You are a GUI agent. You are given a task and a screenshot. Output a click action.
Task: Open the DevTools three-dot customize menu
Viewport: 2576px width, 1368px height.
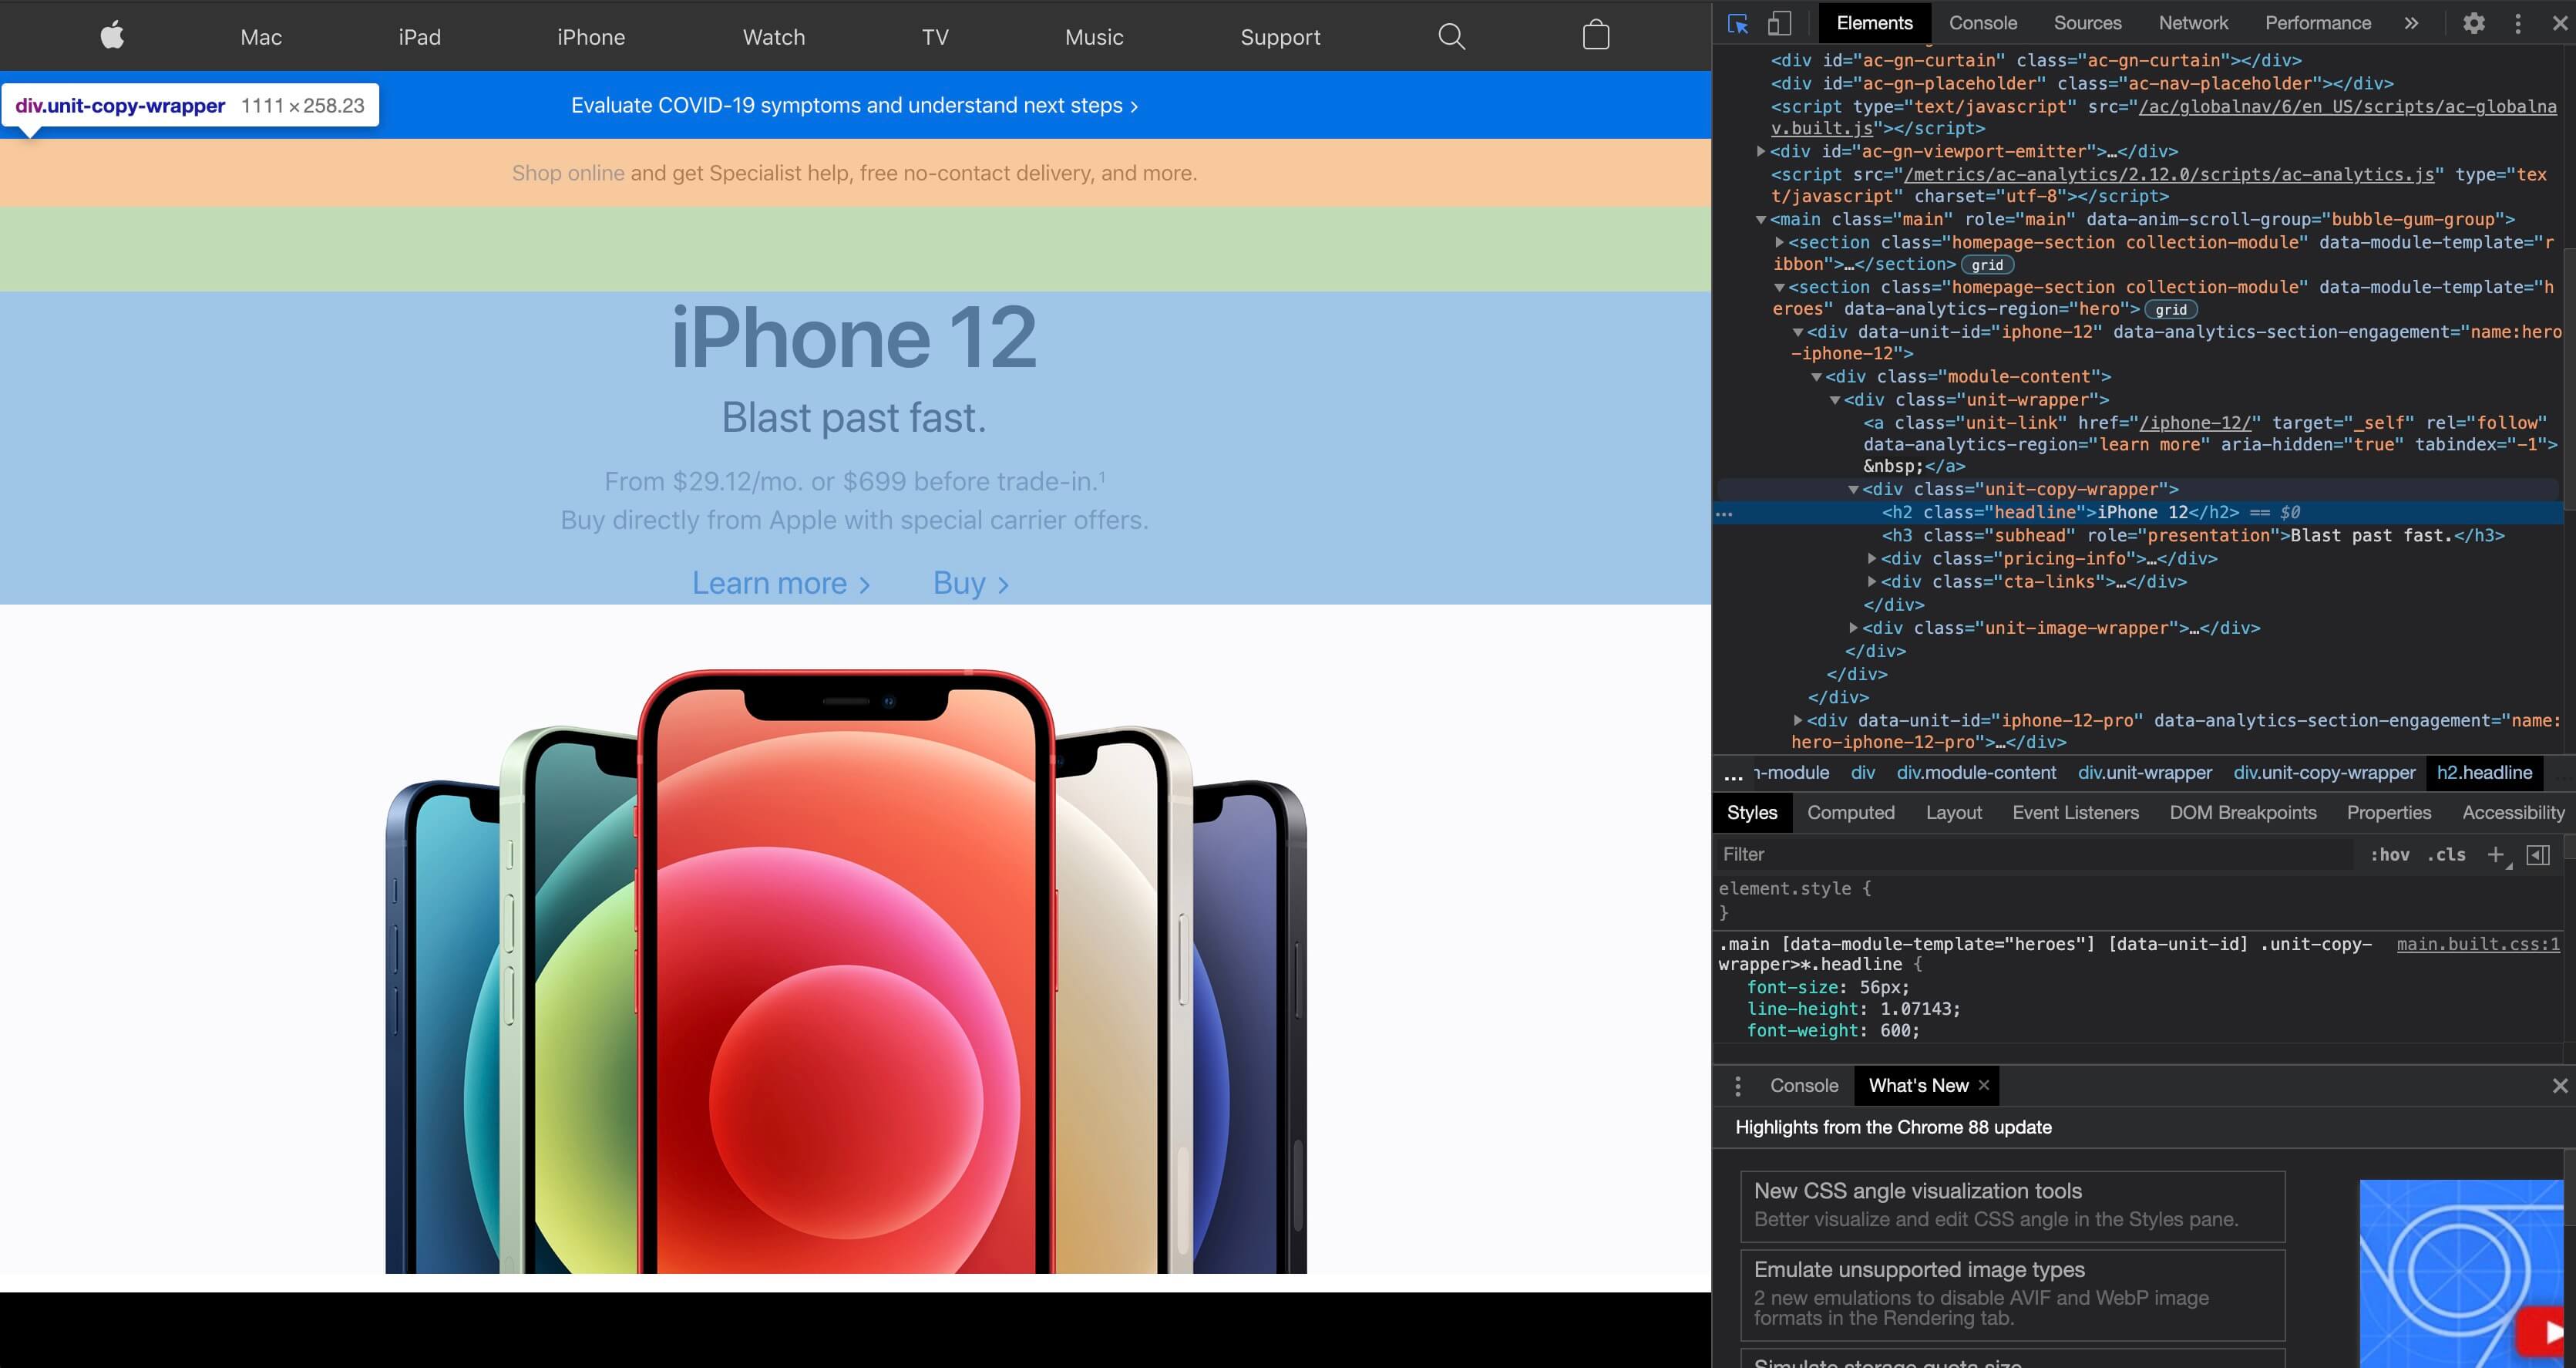pos(2518,23)
